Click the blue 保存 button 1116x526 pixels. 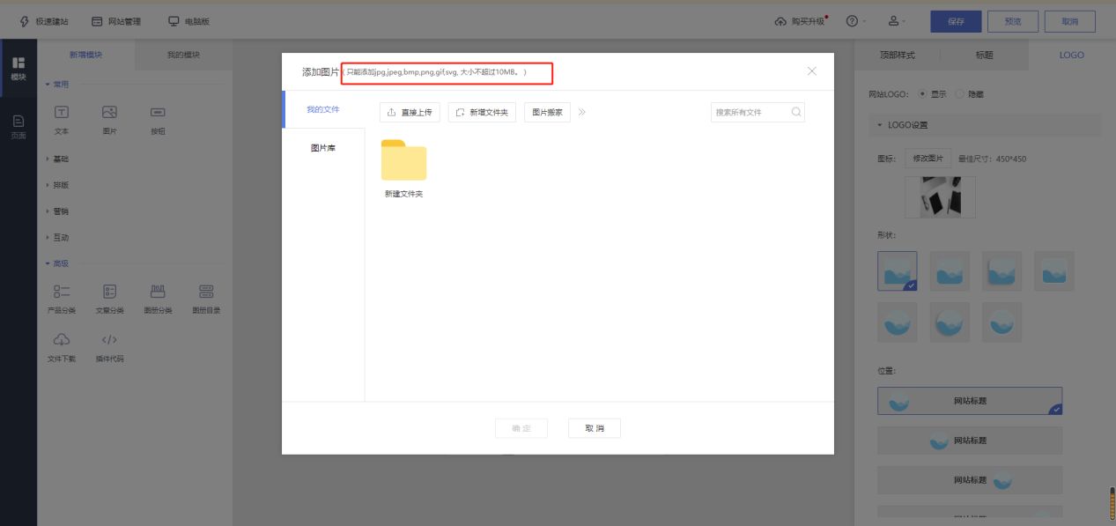(956, 21)
